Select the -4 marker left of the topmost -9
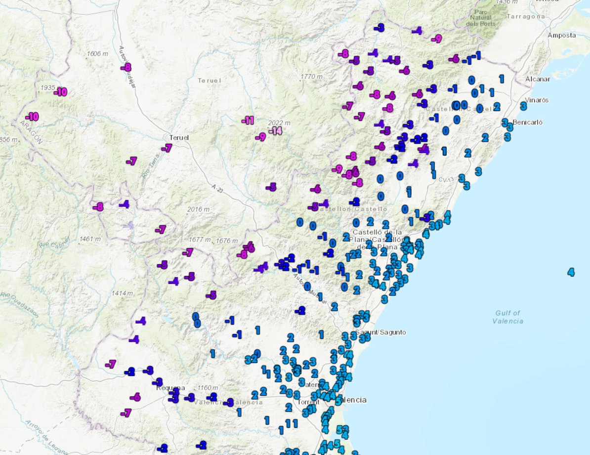590x455 pixels. click(x=417, y=31)
